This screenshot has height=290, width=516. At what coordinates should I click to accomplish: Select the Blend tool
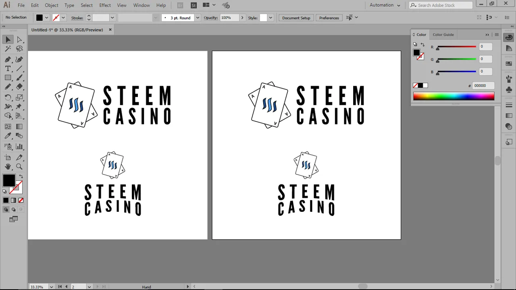tap(19, 136)
